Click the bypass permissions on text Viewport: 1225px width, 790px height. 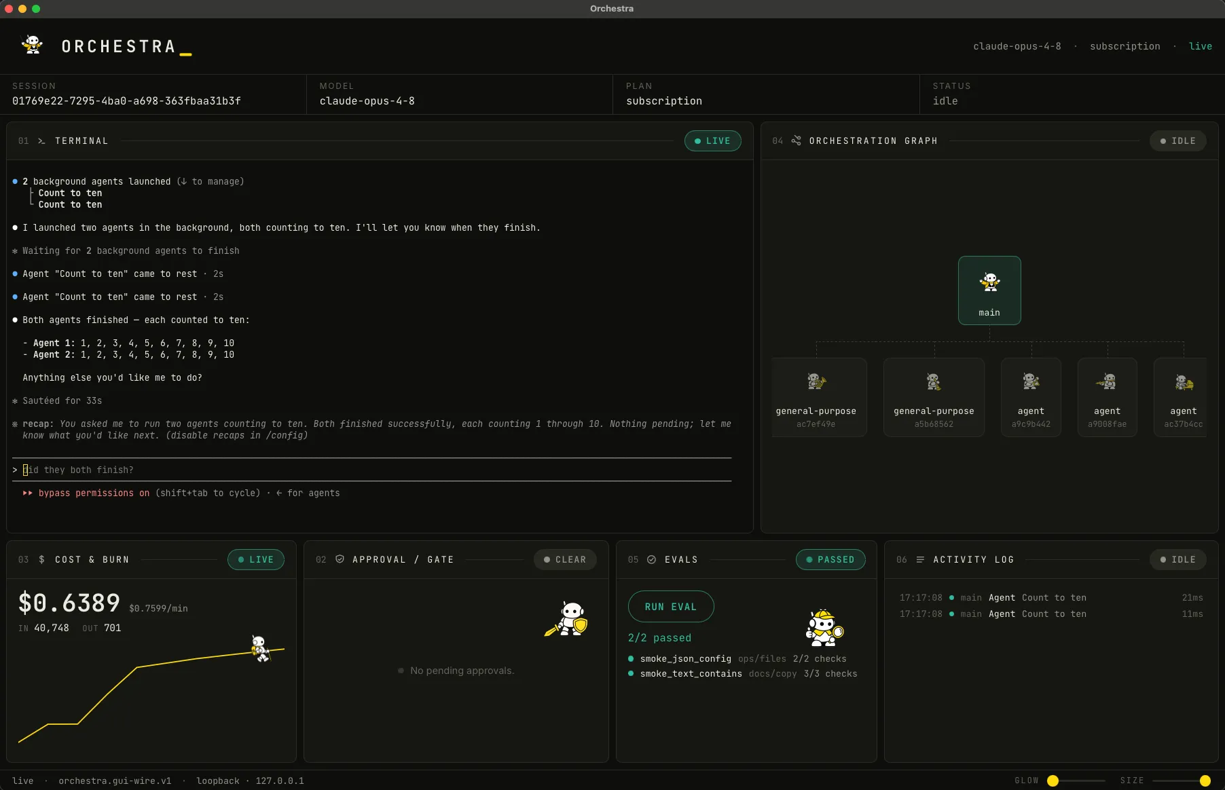pyautogui.click(x=94, y=493)
